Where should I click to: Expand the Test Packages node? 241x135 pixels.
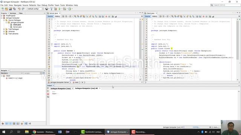[4, 29]
